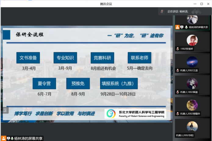Click screen-share icon in bottom-left label
Viewport: 212px width, 141px height.
tap(8, 138)
